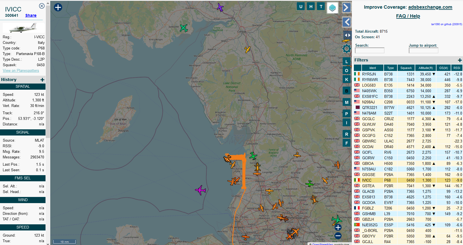Select the GSTEA row in aircraft table

408,186
